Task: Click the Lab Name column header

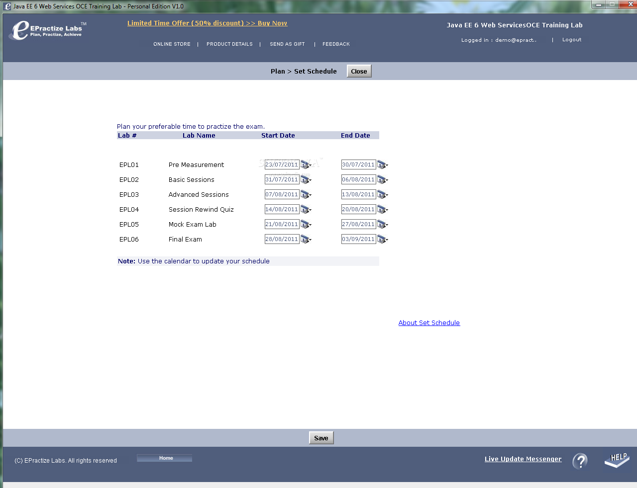Action: [199, 136]
